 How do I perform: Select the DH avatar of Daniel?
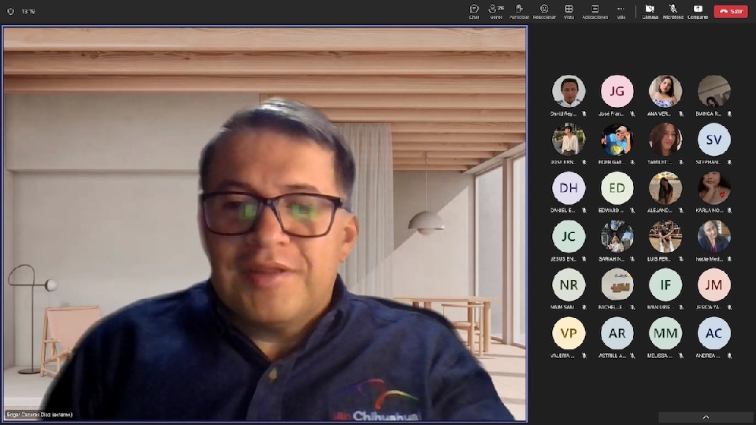[x=569, y=188]
